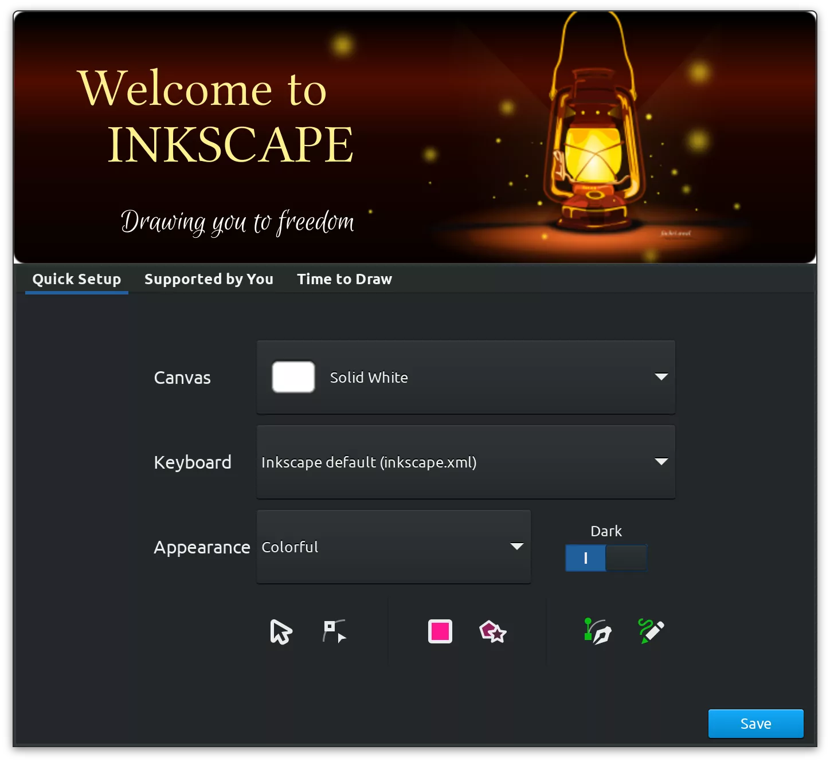This screenshot has width=830, height=762.
Task: Click the Solid White canvas swatch
Action: [x=293, y=377]
